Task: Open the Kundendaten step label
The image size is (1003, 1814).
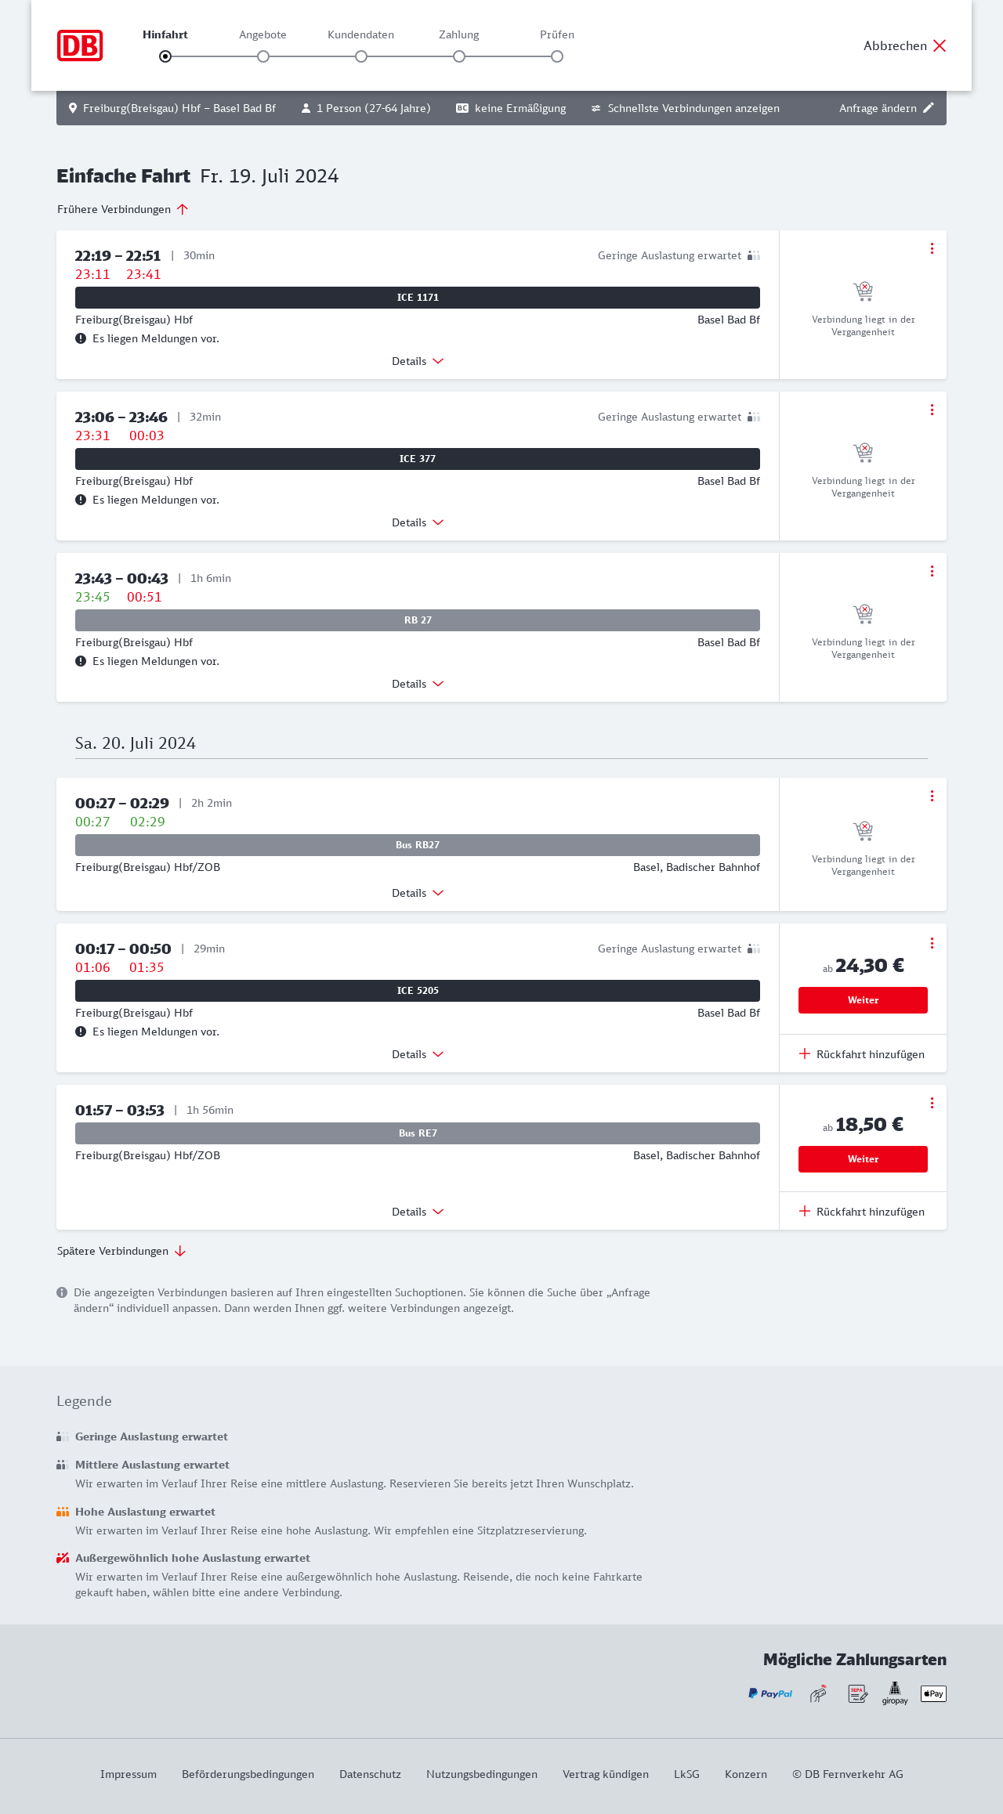Action: tap(360, 34)
